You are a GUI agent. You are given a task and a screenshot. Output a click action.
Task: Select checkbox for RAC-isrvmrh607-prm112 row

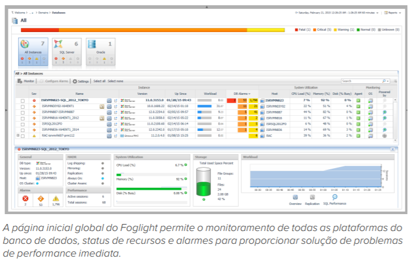click(23, 135)
